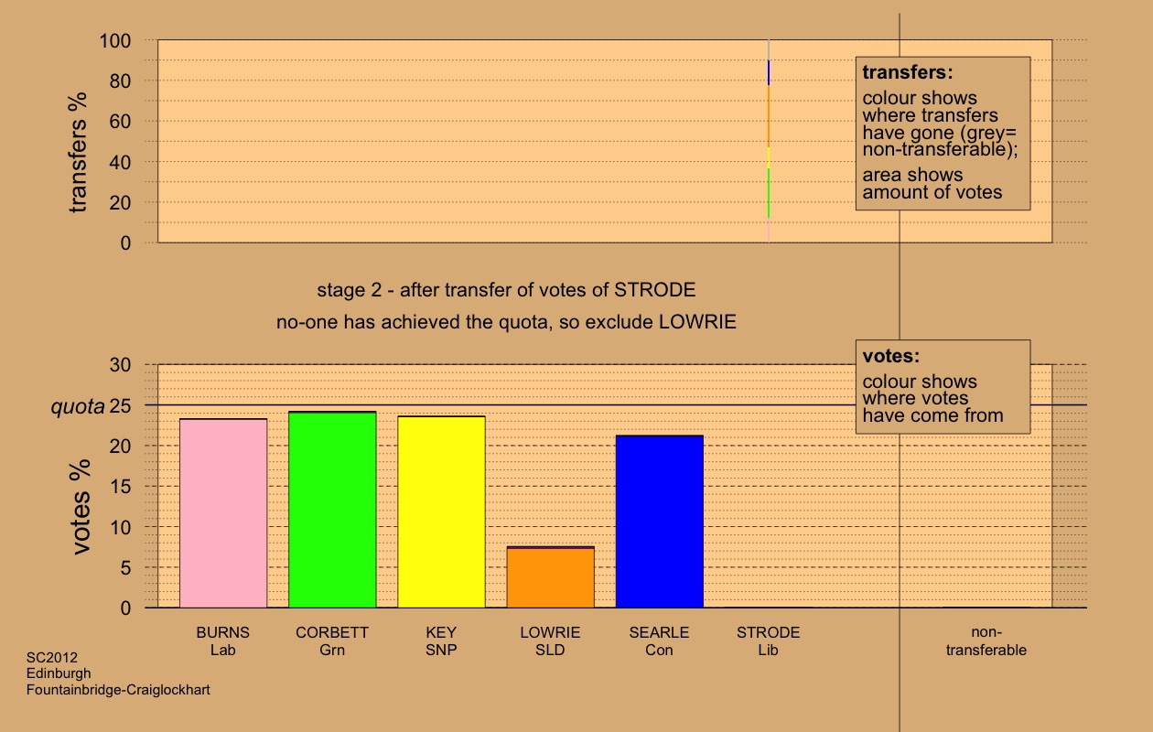This screenshot has height=732, width=1153.
Task: Click the stage 2 transfer heading text
Action: click(506, 291)
